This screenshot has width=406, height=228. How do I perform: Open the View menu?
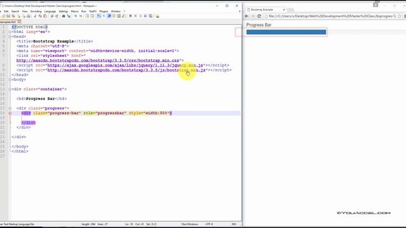[25, 11]
